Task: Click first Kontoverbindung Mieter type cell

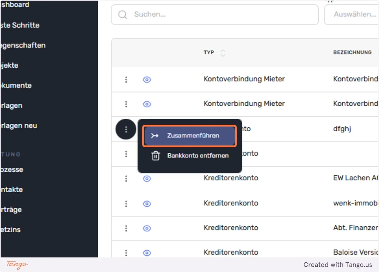Action: point(244,79)
